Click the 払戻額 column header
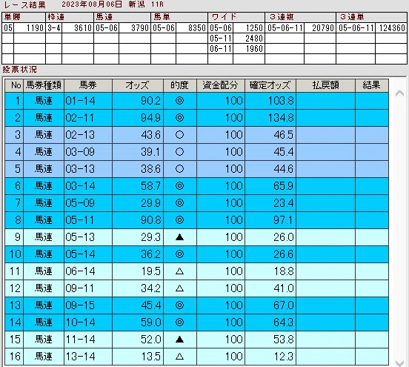 click(325, 85)
